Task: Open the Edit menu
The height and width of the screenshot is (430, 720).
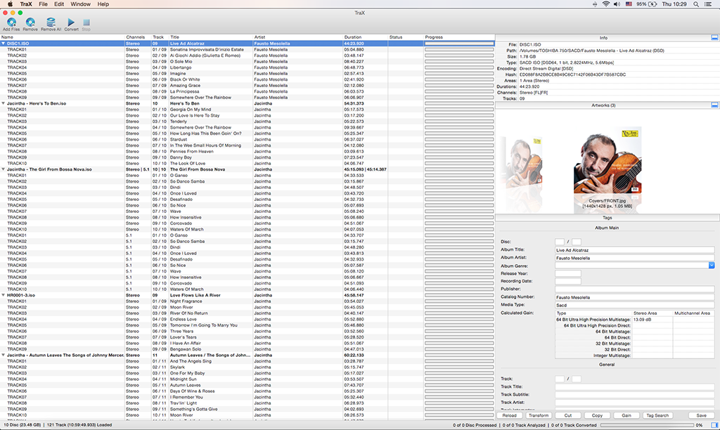Action: [x=59, y=4]
